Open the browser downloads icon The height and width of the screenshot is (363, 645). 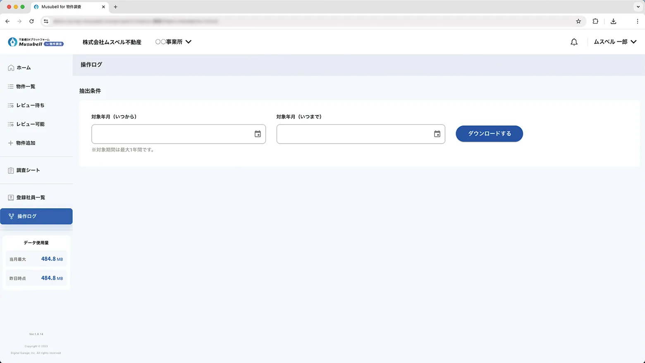(613, 21)
